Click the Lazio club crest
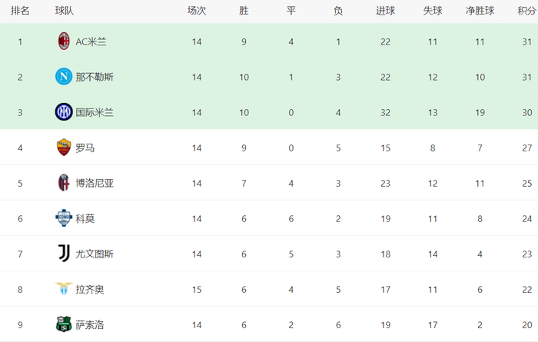The height and width of the screenshot is (342, 538). (64, 289)
